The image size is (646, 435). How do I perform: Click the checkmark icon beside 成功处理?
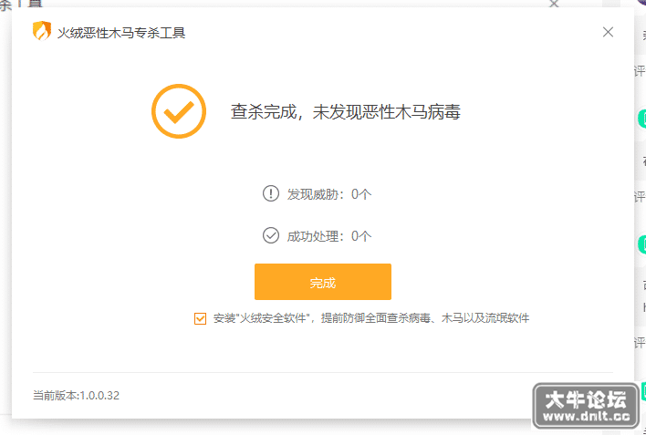pos(271,235)
